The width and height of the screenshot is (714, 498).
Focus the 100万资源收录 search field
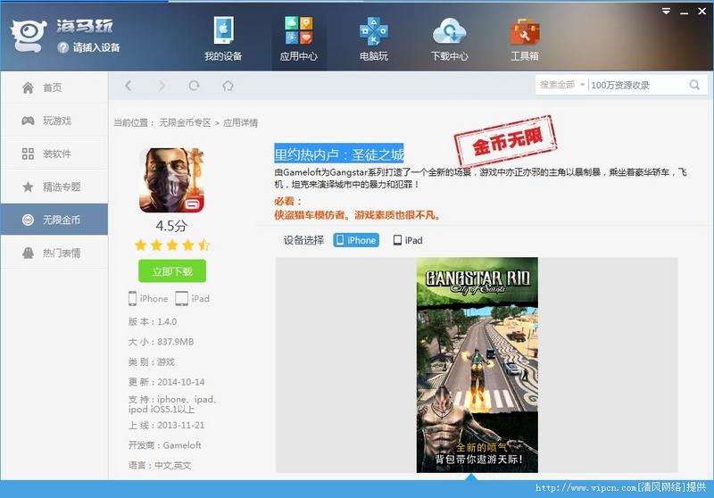[x=637, y=85]
